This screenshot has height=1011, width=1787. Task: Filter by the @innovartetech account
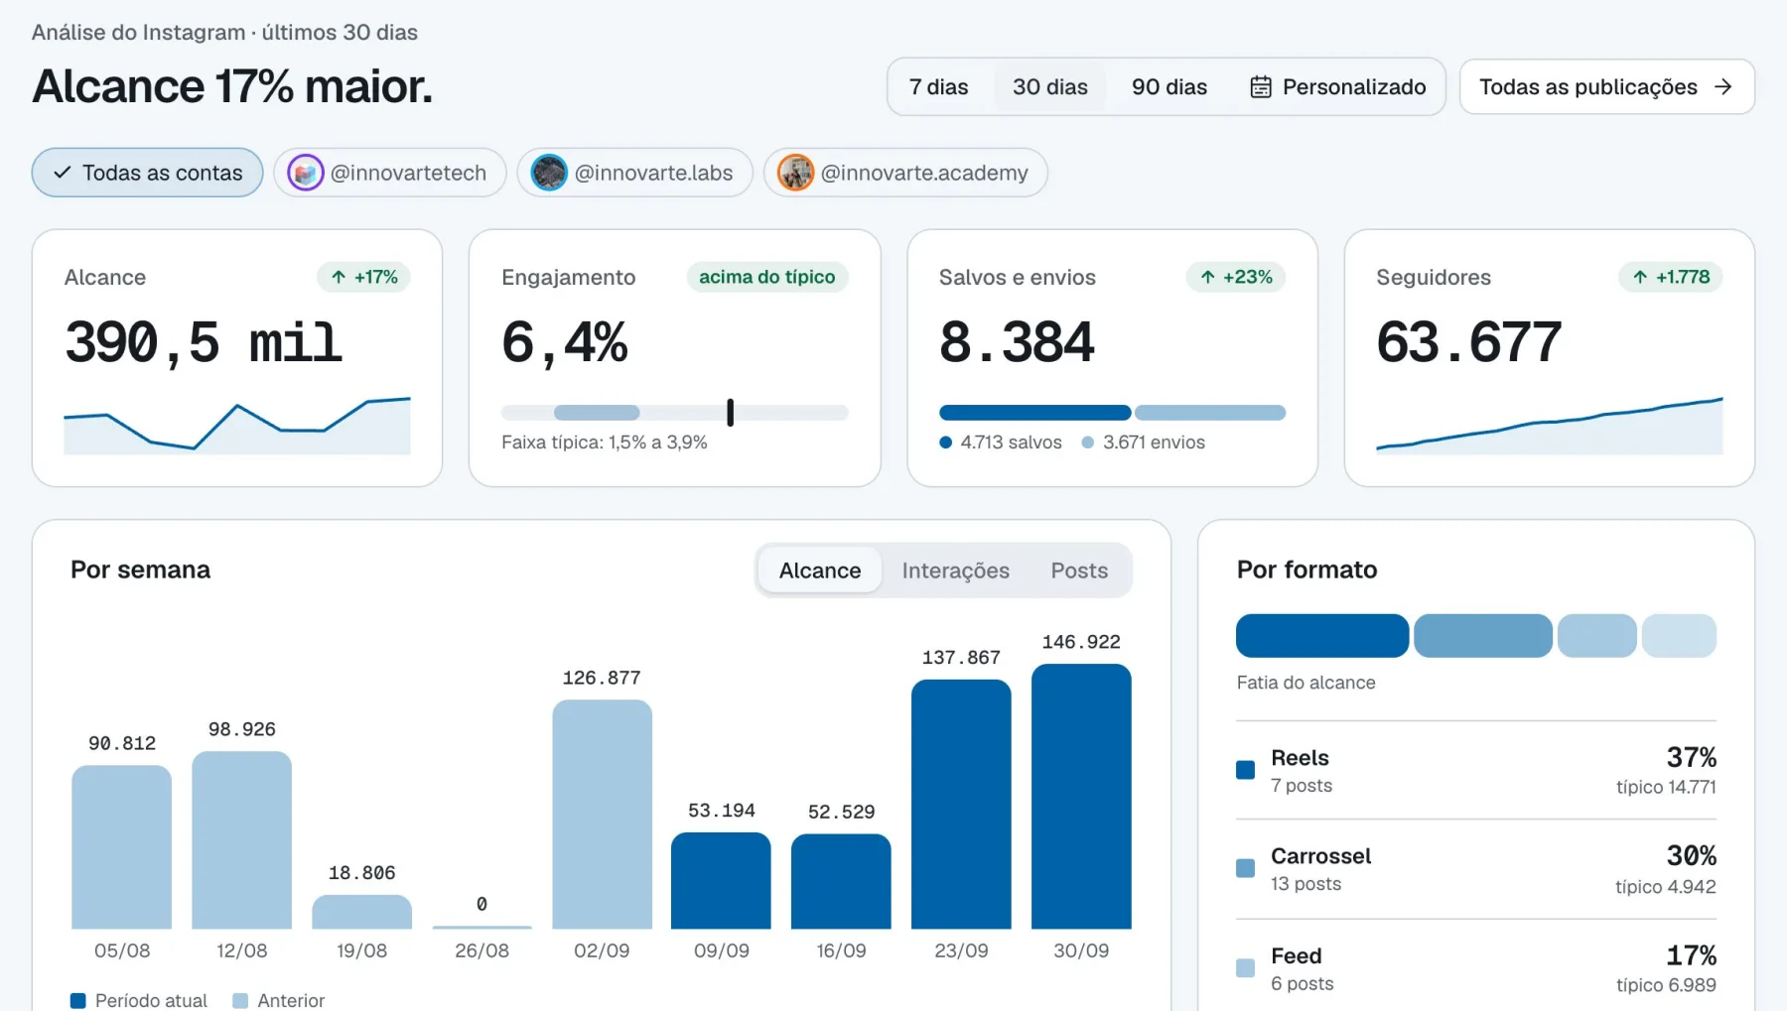(390, 173)
